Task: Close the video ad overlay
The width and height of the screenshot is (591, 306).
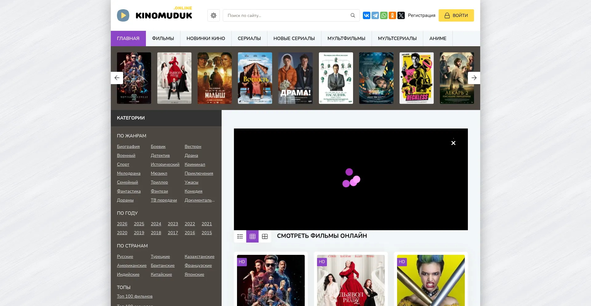Action: [x=453, y=143]
